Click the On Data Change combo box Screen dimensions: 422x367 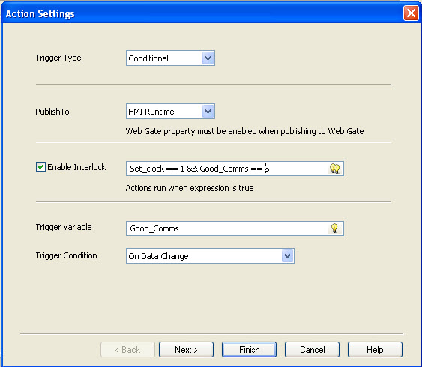pyautogui.click(x=210, y=256)
